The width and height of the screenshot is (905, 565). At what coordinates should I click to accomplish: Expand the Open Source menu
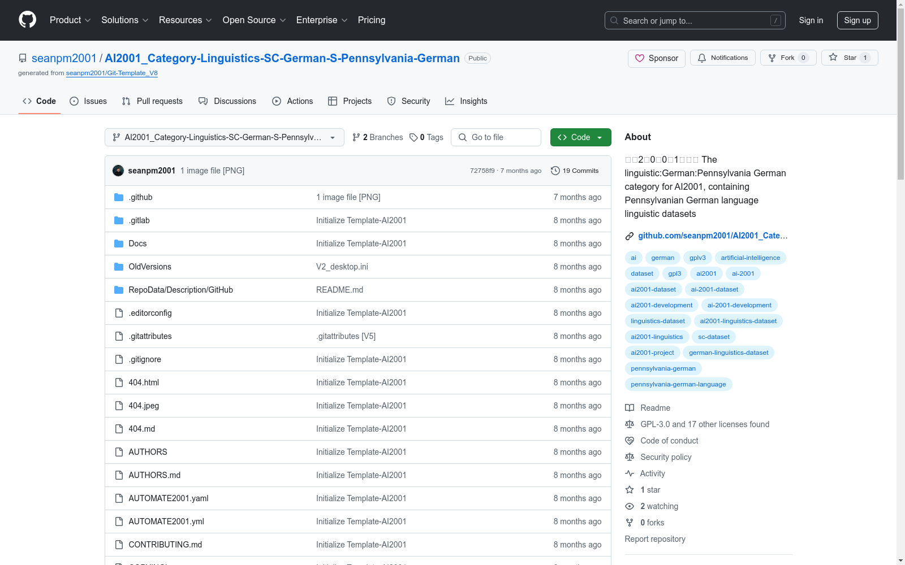255,20
